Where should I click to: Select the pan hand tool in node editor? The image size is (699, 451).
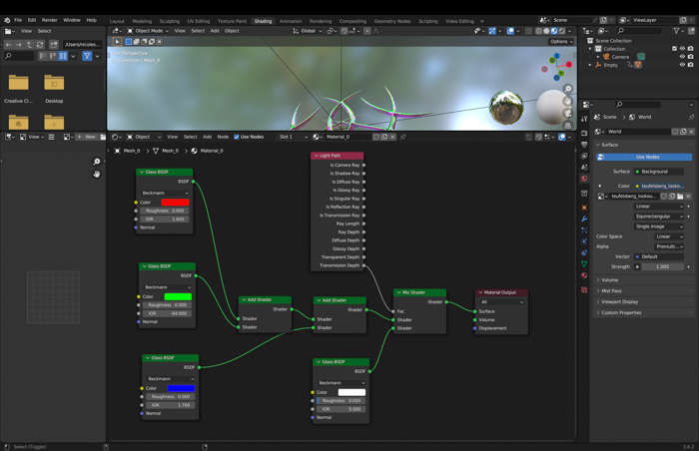point(97,174)
